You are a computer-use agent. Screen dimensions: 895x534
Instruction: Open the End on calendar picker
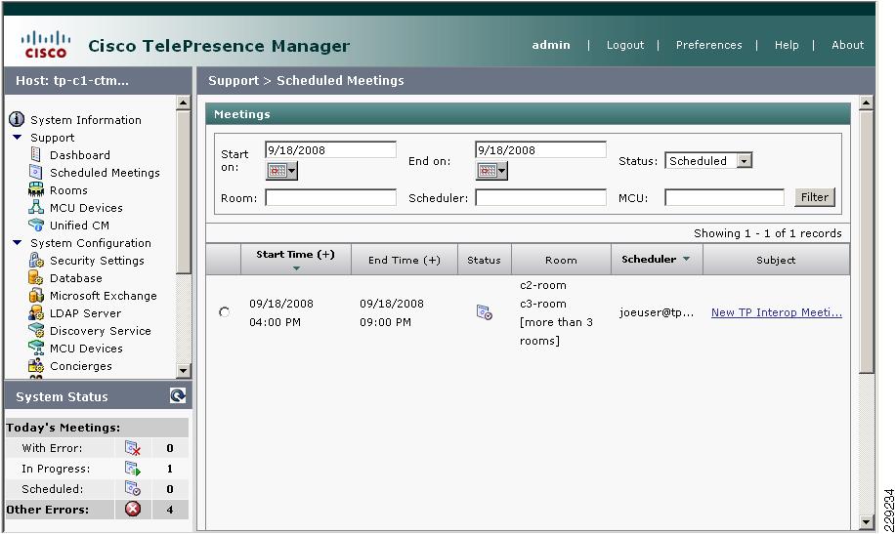[x=491, y=171]
